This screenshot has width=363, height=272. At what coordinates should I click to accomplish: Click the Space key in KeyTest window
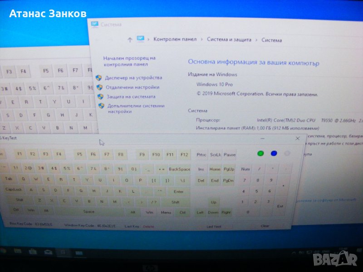(x=88, y=212)
